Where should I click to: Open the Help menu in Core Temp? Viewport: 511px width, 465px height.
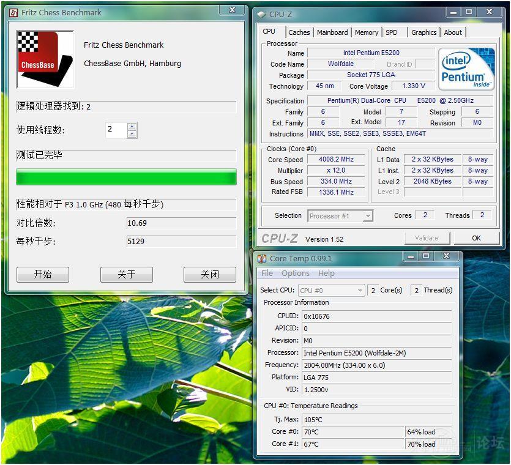[326, 273]
